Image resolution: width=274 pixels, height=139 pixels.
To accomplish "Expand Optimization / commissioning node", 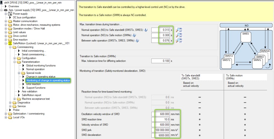I will [x=6, y=114].
